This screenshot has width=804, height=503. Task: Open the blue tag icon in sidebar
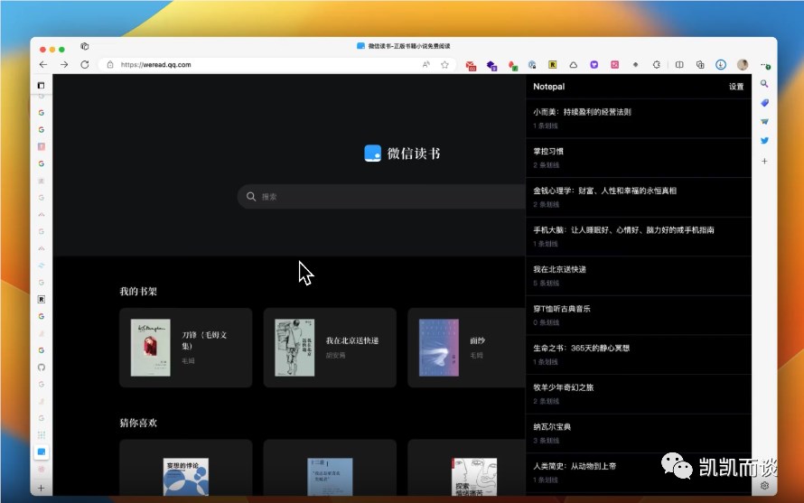tap(764, 103)
